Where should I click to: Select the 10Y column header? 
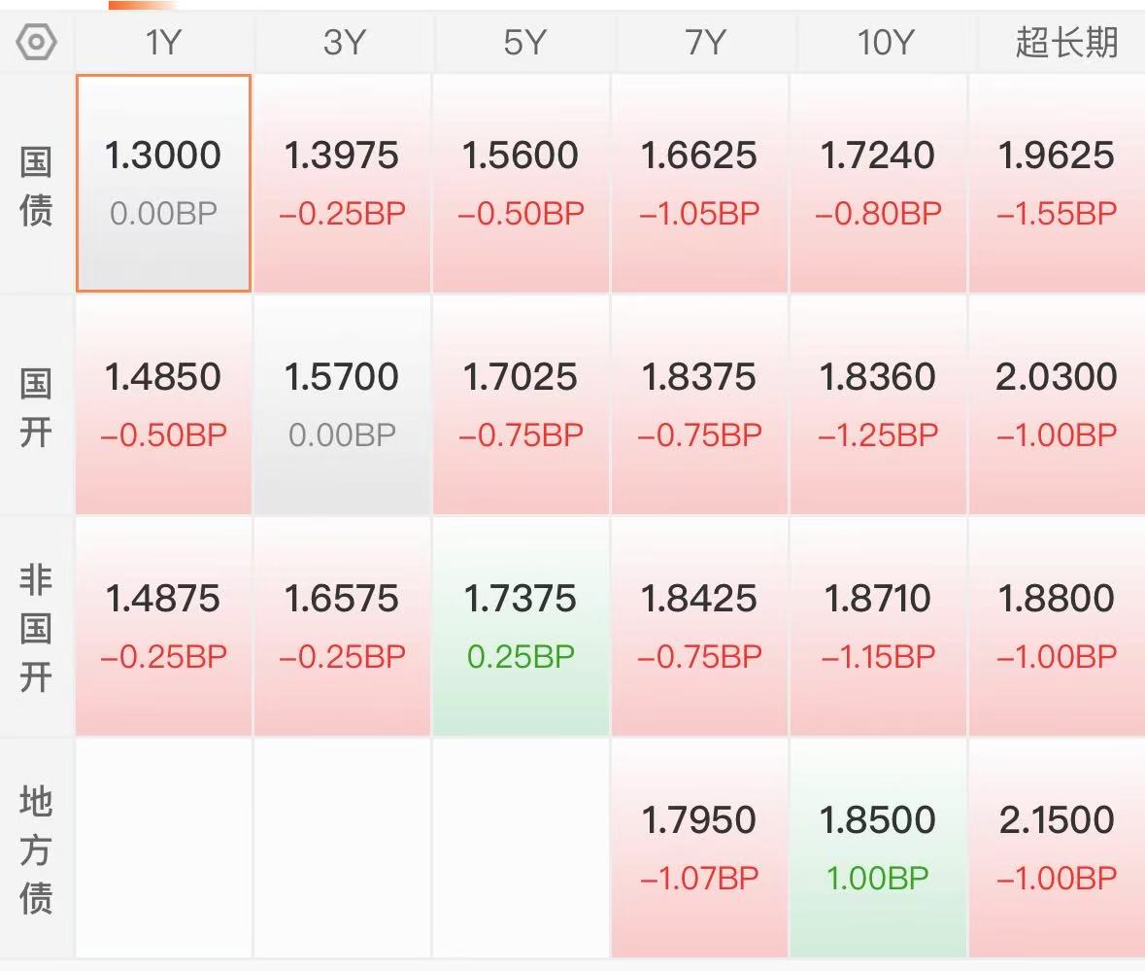880,43
